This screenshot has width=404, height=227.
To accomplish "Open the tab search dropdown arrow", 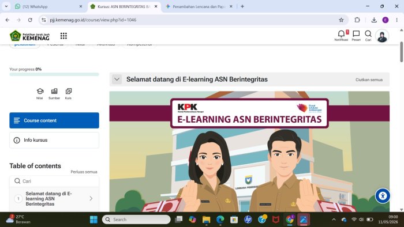I will 6,6.
